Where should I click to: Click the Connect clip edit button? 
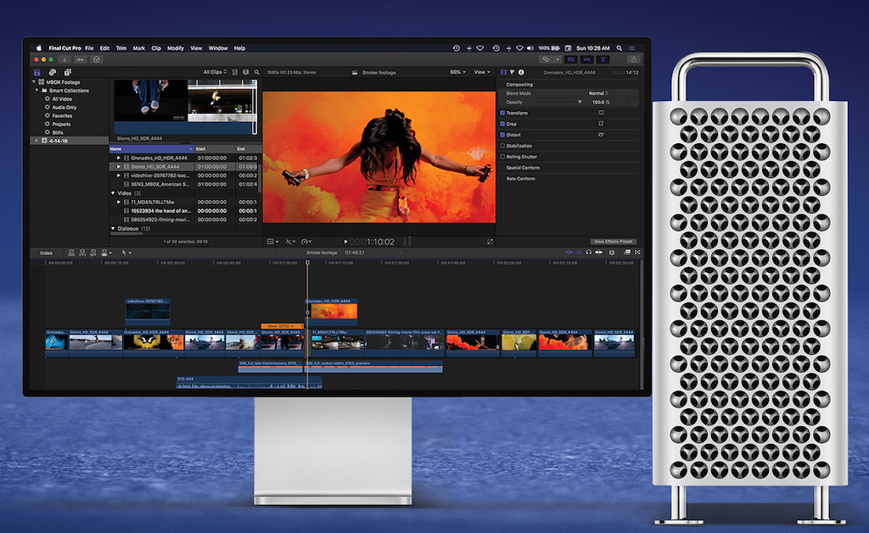pos(71,253)
